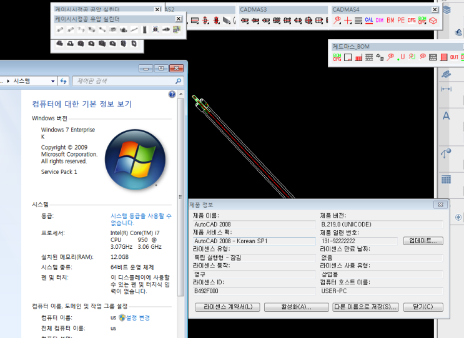Click the 라이센스 계약서(L) button
Screen dimensions: 464x338
pos(227,307)
